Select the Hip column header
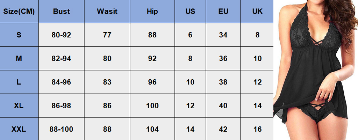The height and width of the screenshot is (140, 358). [152, 12]
